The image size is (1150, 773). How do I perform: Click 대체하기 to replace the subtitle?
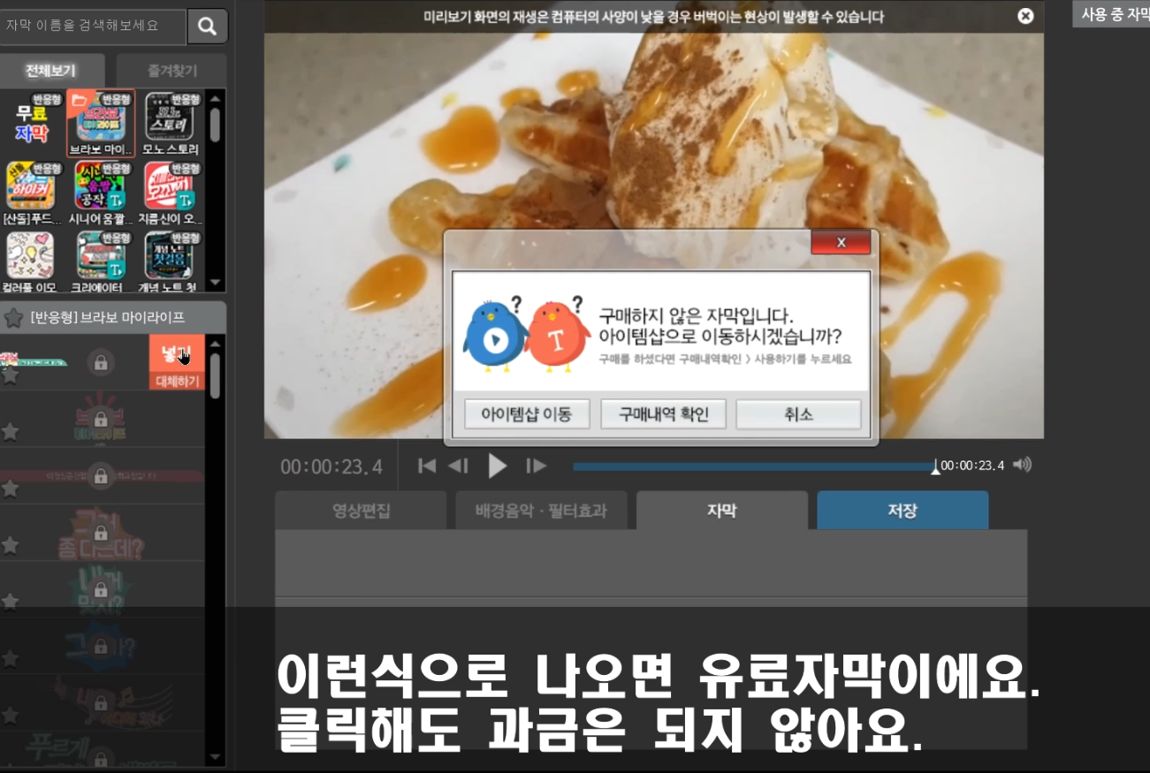point(177,382)
